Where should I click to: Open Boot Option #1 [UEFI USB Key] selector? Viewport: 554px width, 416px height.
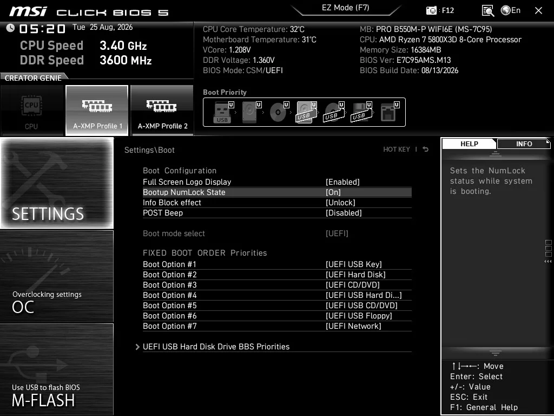click(x=354, y=264)
